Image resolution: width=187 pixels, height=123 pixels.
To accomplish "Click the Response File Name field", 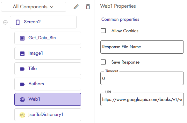I will click(142, 47).
